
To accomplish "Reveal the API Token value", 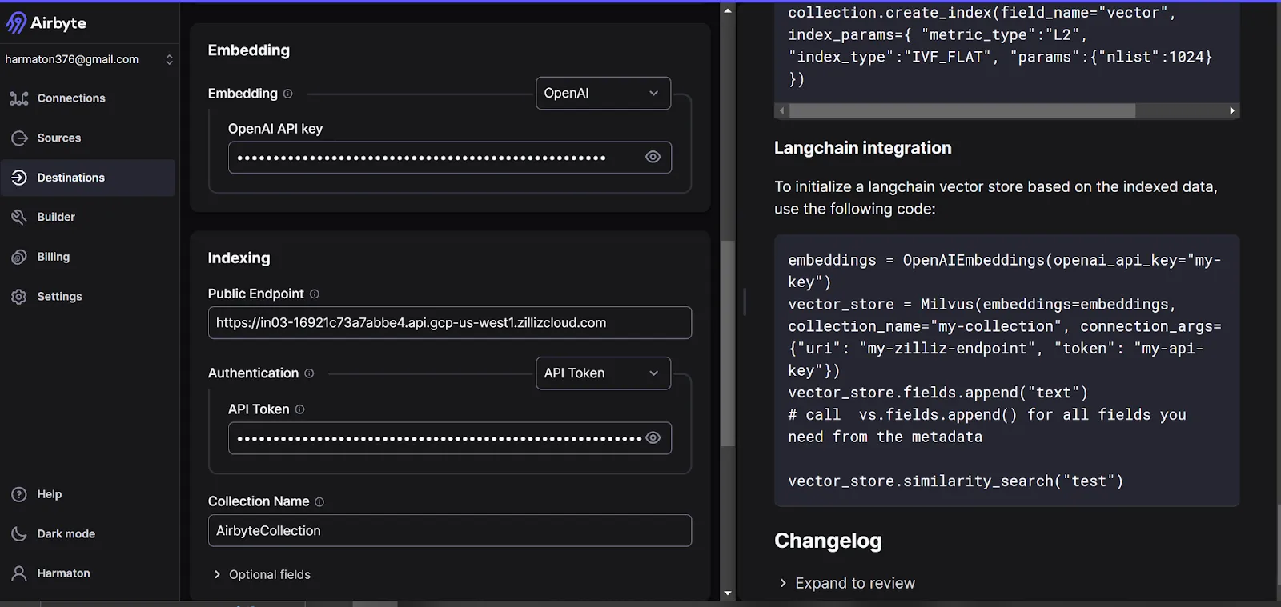I will [653, 438].
